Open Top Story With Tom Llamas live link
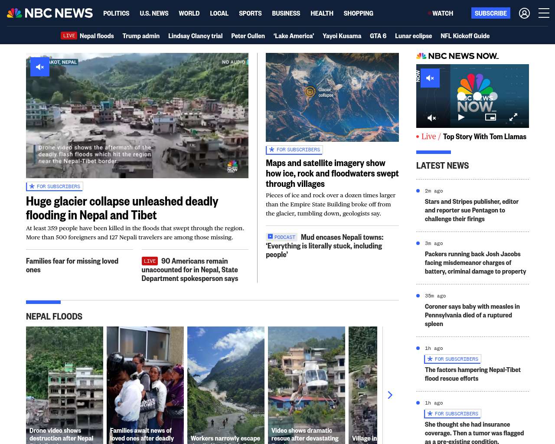The height and width of the screenshot is (444, 555). pos(484,137)
